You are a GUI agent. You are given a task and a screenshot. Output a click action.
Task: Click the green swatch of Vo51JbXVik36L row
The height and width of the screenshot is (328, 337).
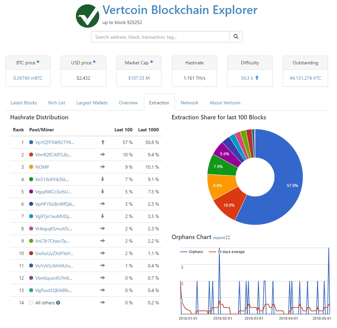(x=31, y=179)
